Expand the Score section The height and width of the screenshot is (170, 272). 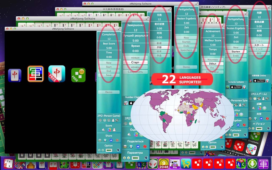point(109,125)
